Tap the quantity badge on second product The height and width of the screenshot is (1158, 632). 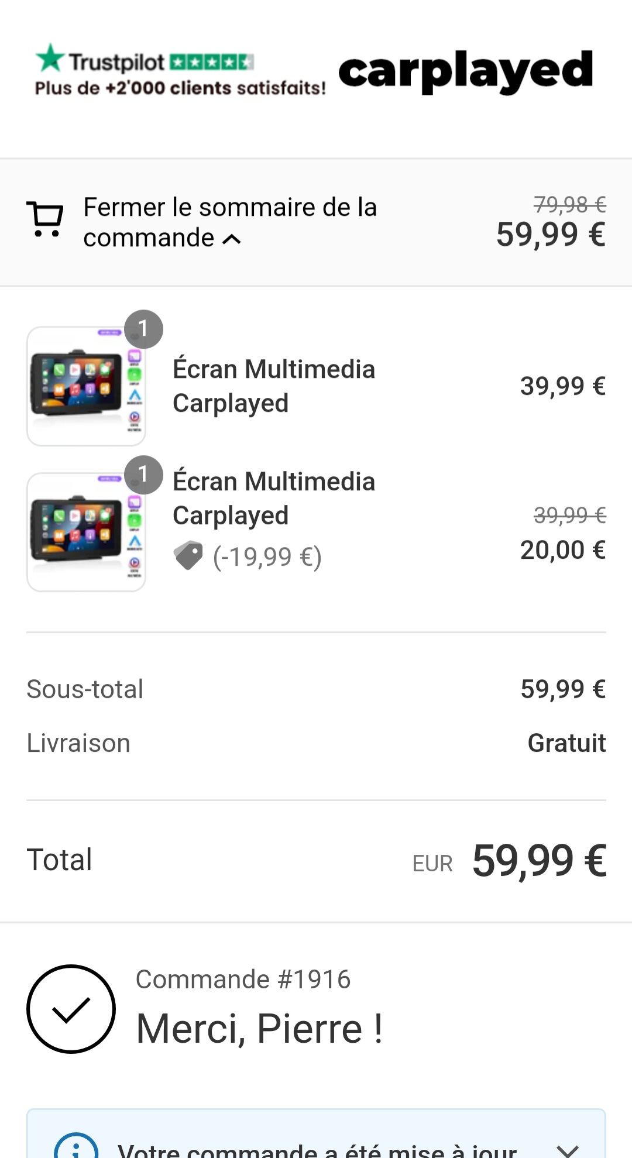(x=143, y=475)
